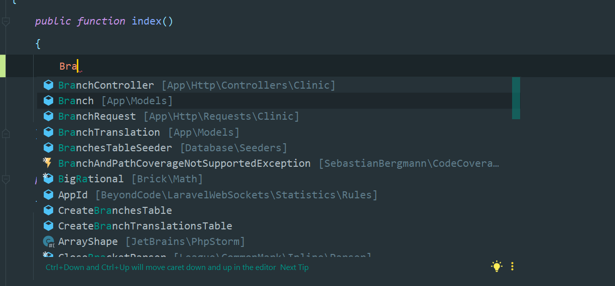The image size is (615, 286).
Task: Pick AppId completion suggestion
Action: [279, 194]
